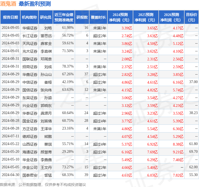The image size is (199, 187).
Task: Click the 酒鬼酒 title text
Action: click(8, 4)
